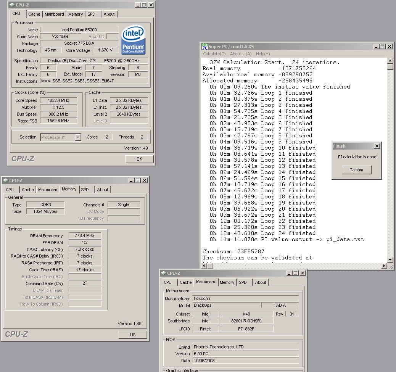Switch to the Cache tab in the Memory CPU-Z window

coord(28,190)
